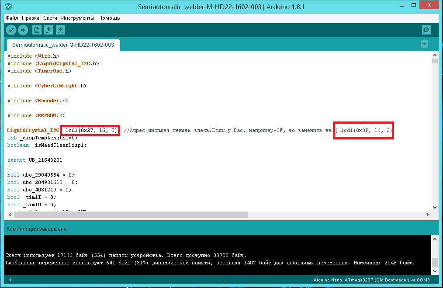The height and width of the screenshot is (288, 443).
Task: Place cursor in _lcd1(0x27, 16, 2) code line
Action: coord(90,130)
